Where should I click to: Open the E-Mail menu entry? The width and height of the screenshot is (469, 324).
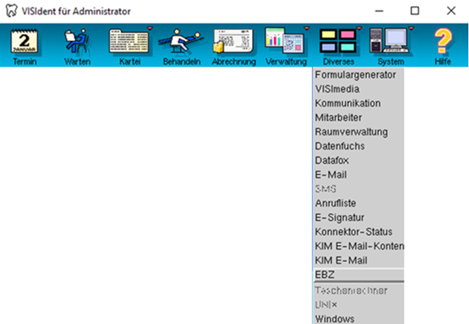[358, 175]
